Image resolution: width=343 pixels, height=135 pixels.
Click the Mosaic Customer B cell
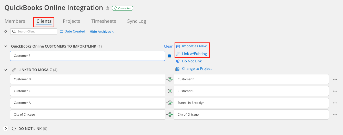tap(251, 79)
